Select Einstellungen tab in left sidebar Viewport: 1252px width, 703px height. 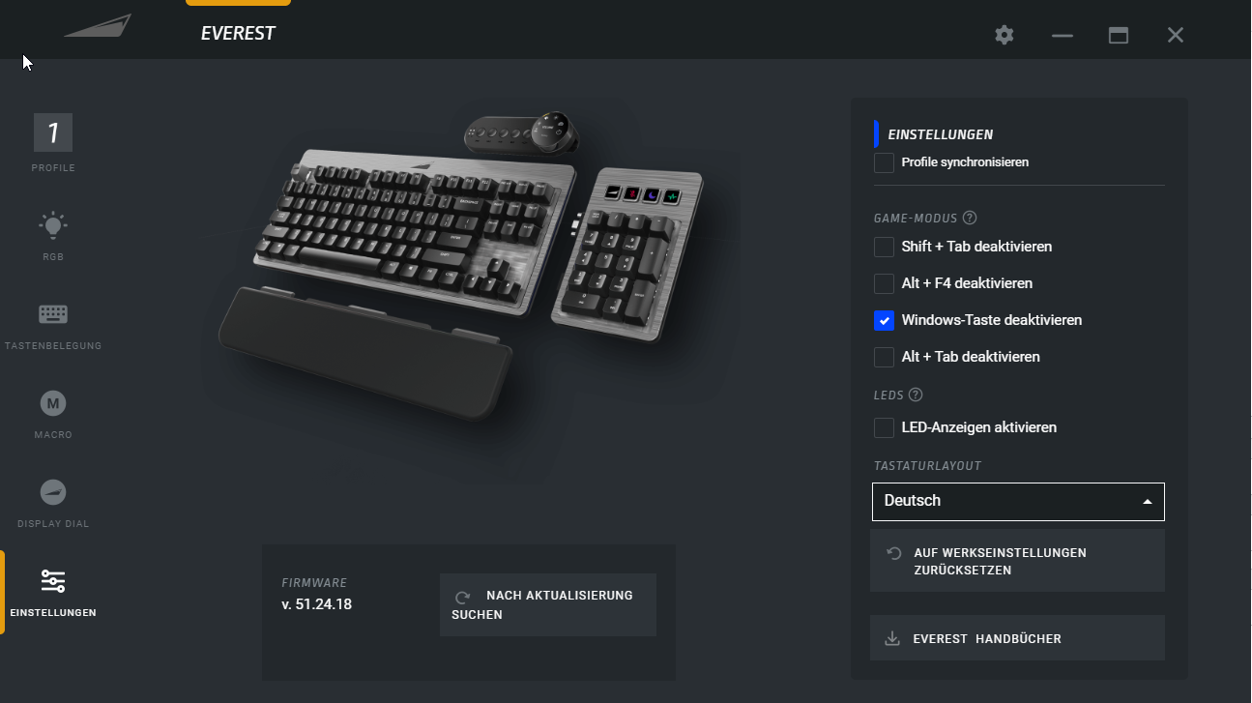(x=53, y=593)
